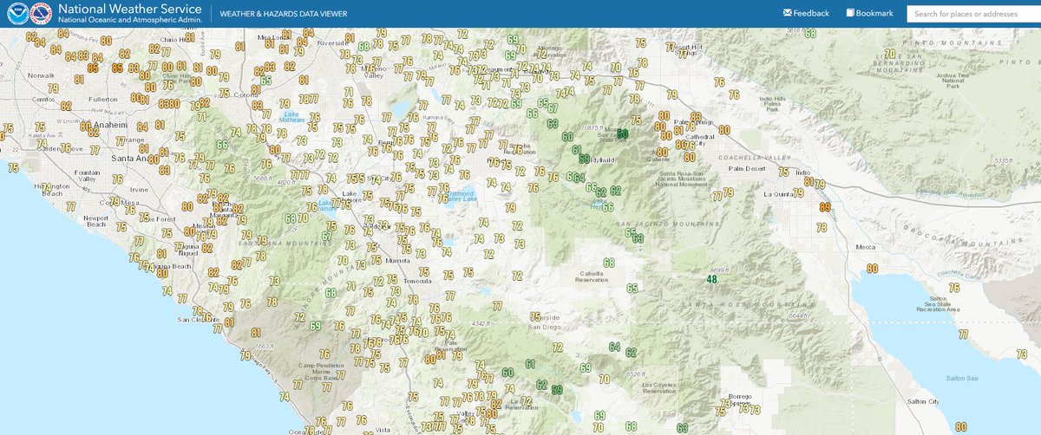Select the 83 marker at Palm Springs
This screenshot has height=435, width=1041.
696,117
